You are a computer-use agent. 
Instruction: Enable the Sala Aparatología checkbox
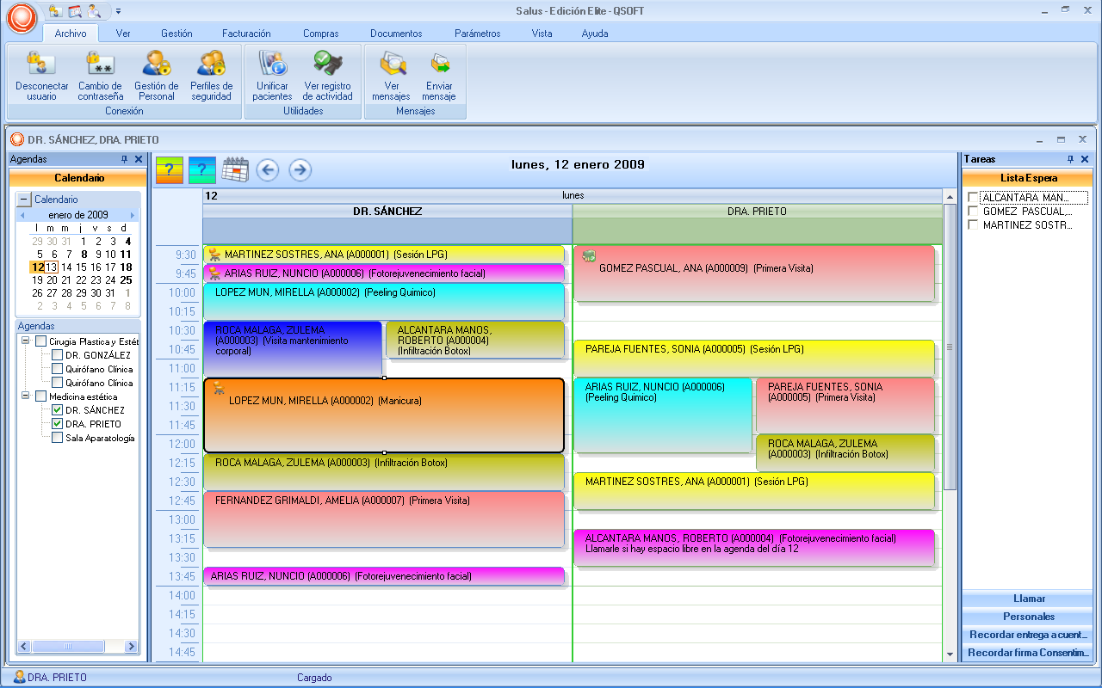coord(58,438)
